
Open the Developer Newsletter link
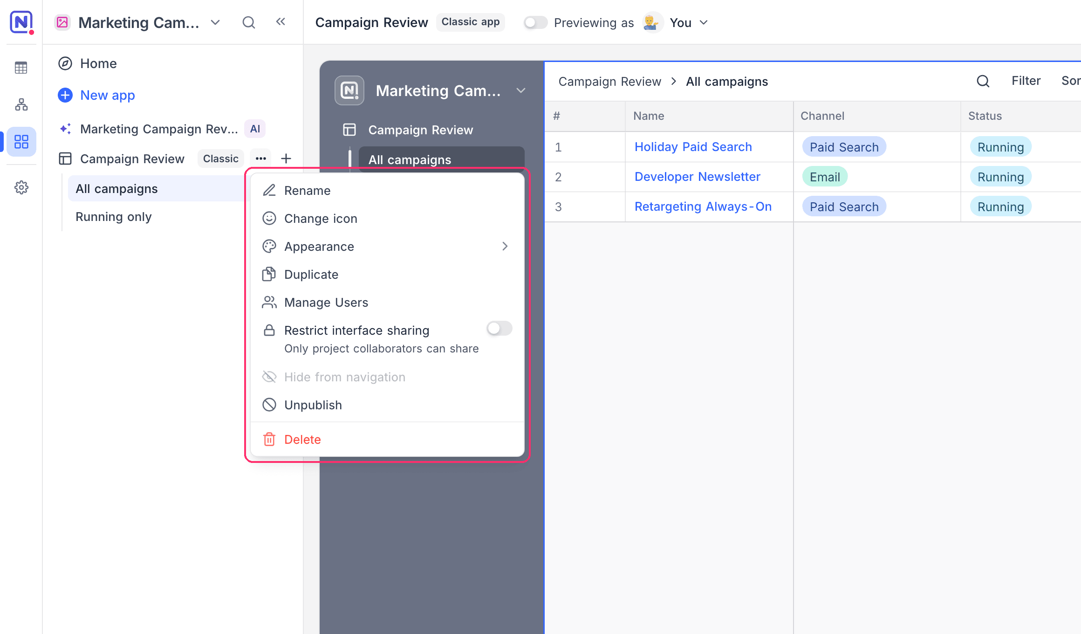click(697, 177)
